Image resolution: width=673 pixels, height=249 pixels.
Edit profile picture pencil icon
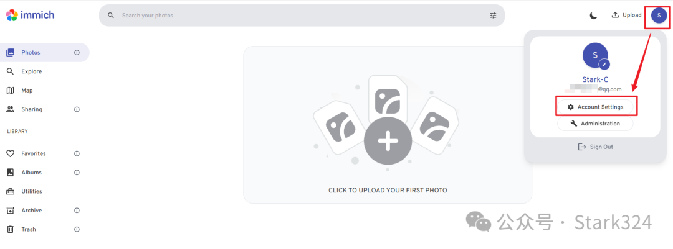point(604,64)
